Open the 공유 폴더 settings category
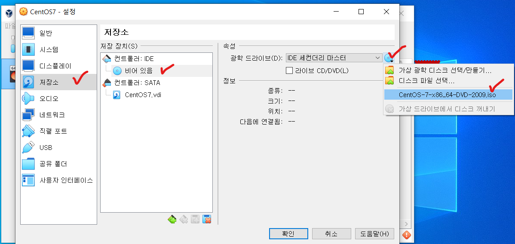This screenshot has width=515, height=244. coord(58,164)
